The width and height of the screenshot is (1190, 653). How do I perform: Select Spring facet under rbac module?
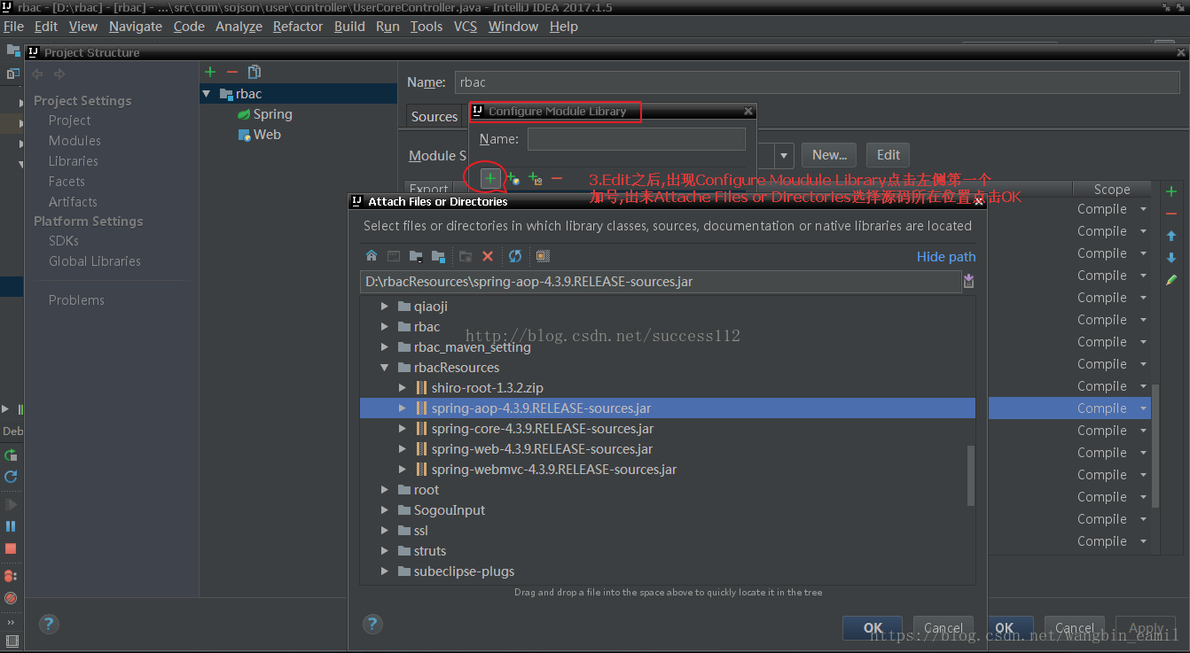point(272,114)
